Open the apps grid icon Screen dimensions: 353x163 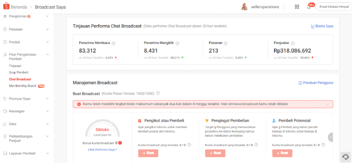point(297,7)
